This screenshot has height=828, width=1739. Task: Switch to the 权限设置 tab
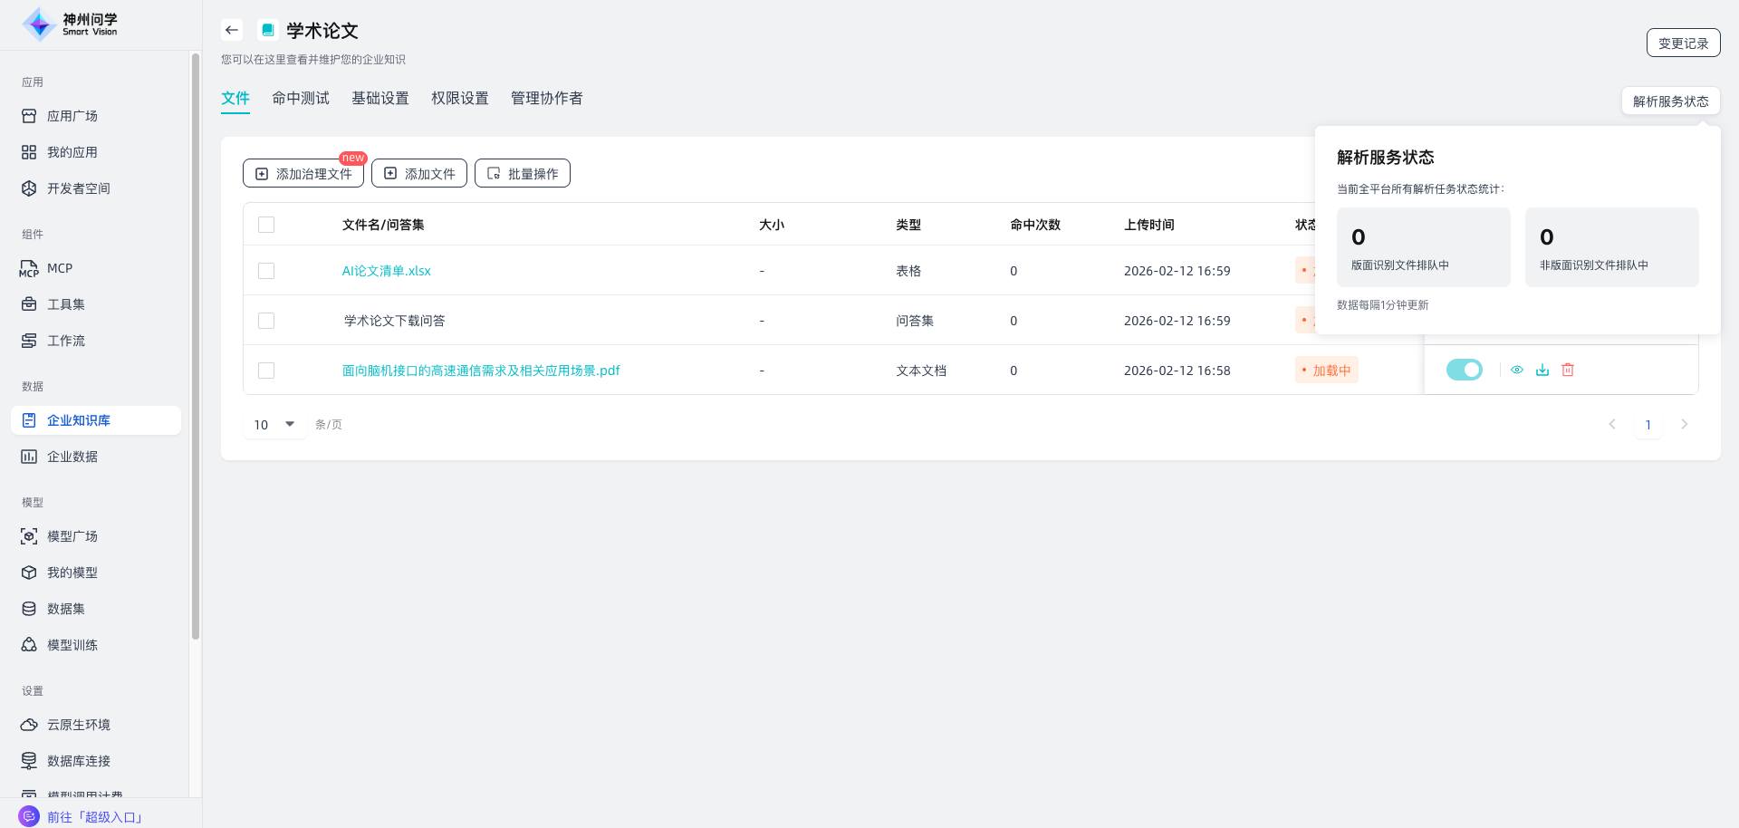(460, 98)
